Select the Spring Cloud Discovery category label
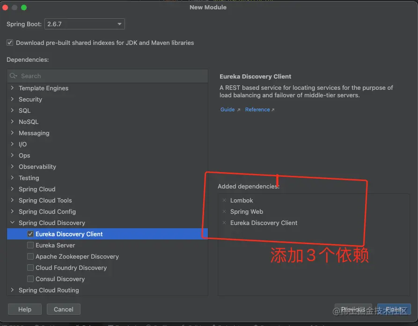The width and height of the screenshot is (418, 326). pos(51,223)
